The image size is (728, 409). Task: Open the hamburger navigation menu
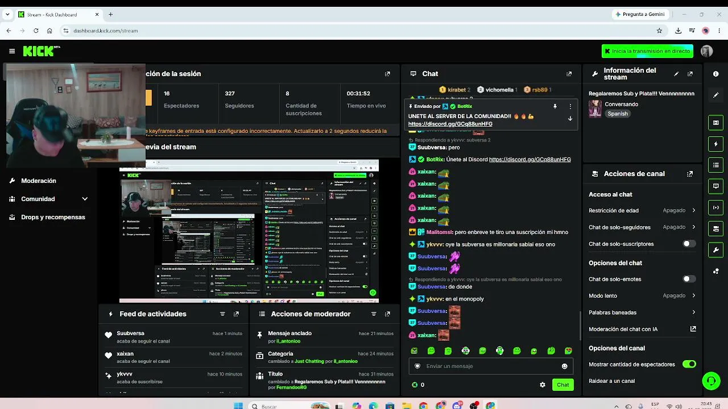click(12, 51)
